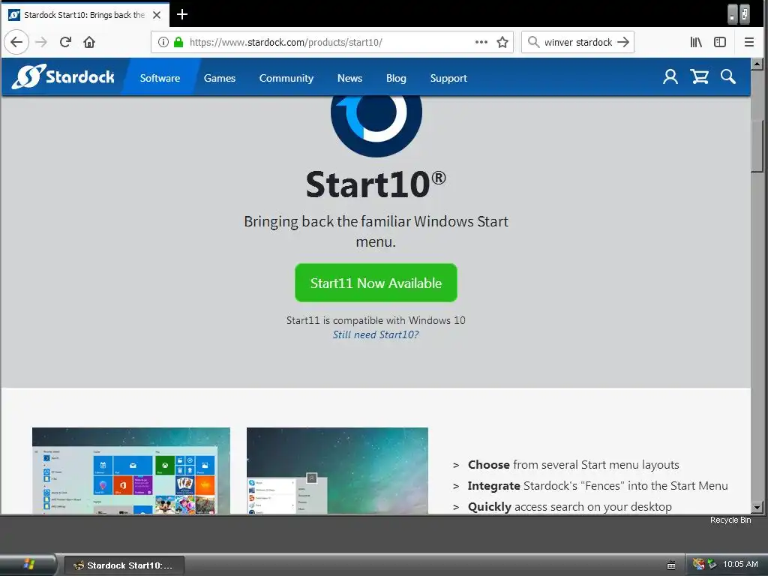Click 'Integrate Stardock's Fences' bullet text
Screen dimensions: 768x576
point(598,485)
